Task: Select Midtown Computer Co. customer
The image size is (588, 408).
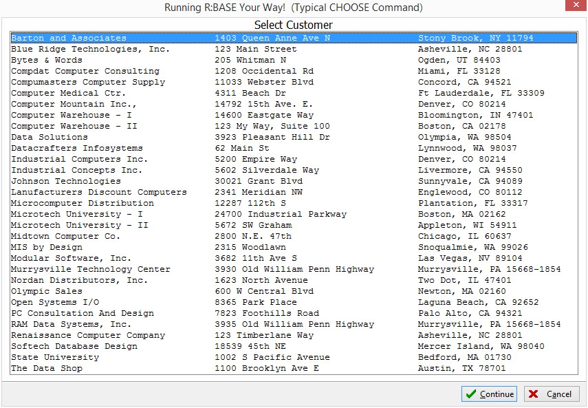Action: pos(65,237)
